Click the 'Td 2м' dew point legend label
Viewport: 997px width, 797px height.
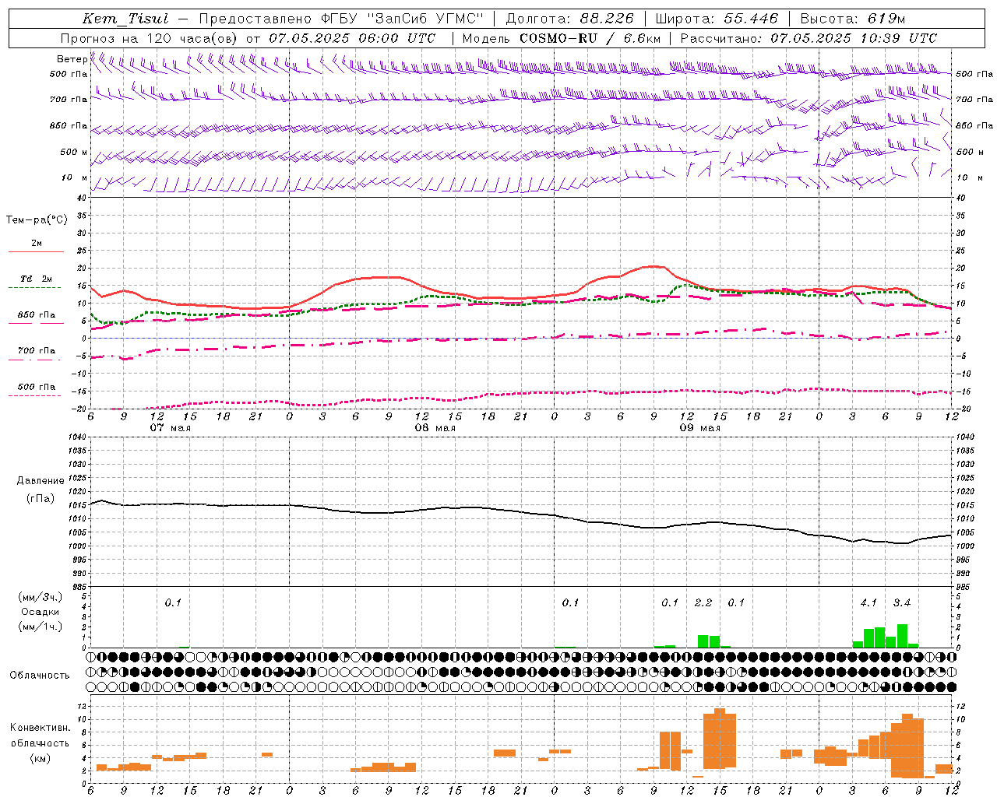(x=37, y=279)
